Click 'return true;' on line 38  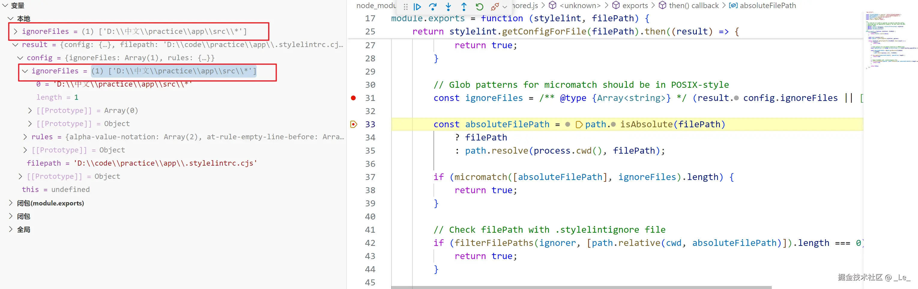tap(485, 190)
